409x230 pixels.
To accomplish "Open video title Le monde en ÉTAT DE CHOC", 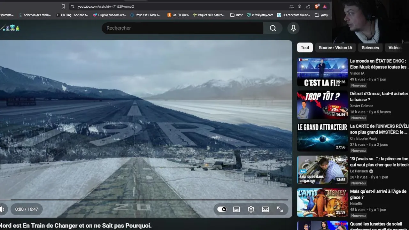I will point(379,64).
